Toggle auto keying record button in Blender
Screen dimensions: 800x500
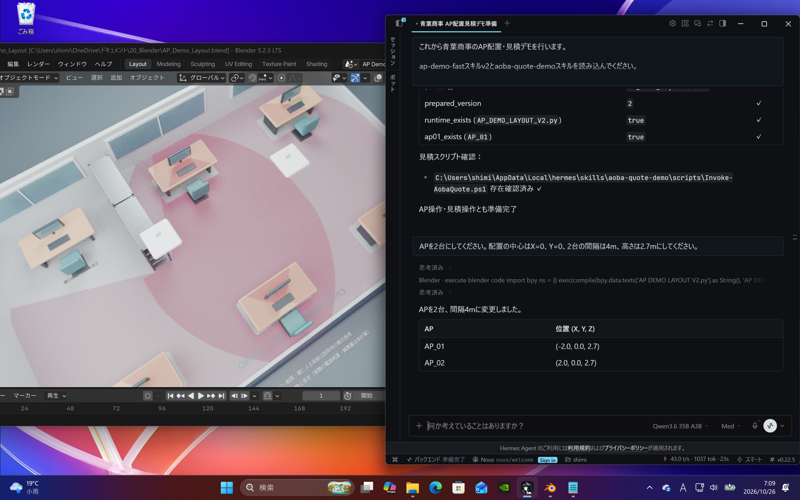pos(148,396)
